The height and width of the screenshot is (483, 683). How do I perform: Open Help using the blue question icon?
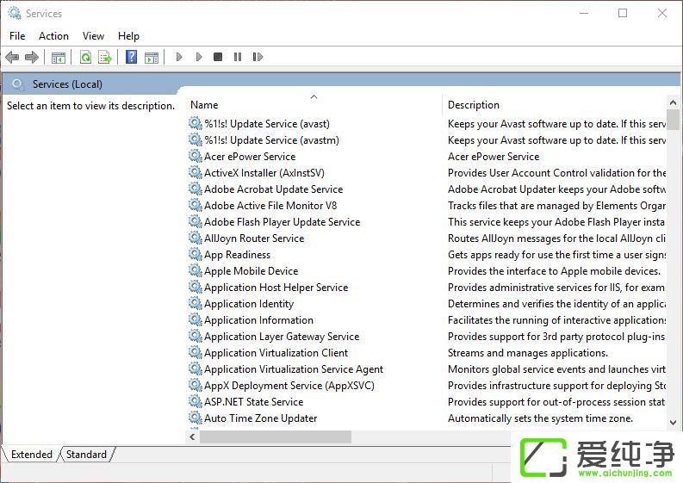(x=132, y=58)
